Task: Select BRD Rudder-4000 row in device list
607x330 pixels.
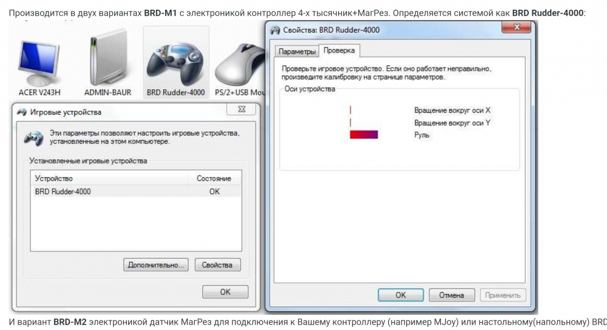Action: coord(136,192)
